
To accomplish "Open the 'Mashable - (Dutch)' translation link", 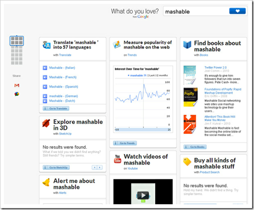I will (x=62, y=101).
